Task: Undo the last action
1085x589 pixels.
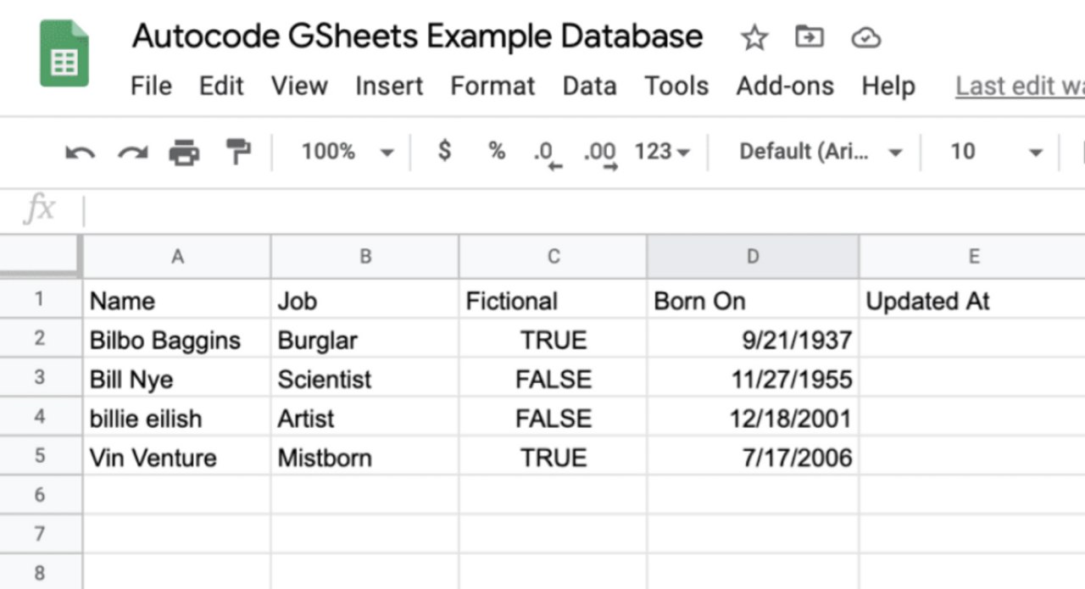Action: tap(81, 153)
